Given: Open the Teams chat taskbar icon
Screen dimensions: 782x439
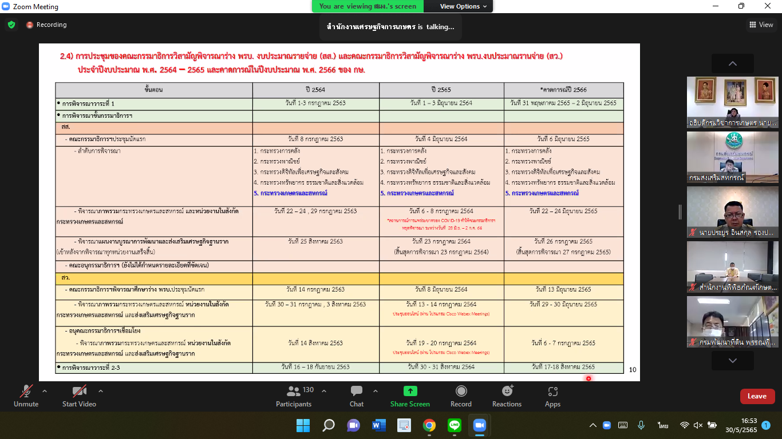Looking at the screenshot, I should 354,425.
